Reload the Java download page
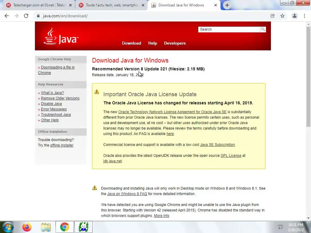This screenshot has width=311, height=233. pyautogui.click(x=26, y=16)
